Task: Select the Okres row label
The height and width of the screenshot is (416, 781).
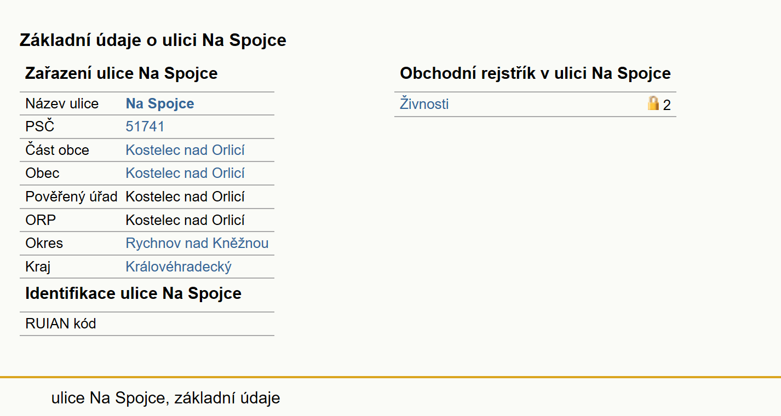Action: coord(44,243)
